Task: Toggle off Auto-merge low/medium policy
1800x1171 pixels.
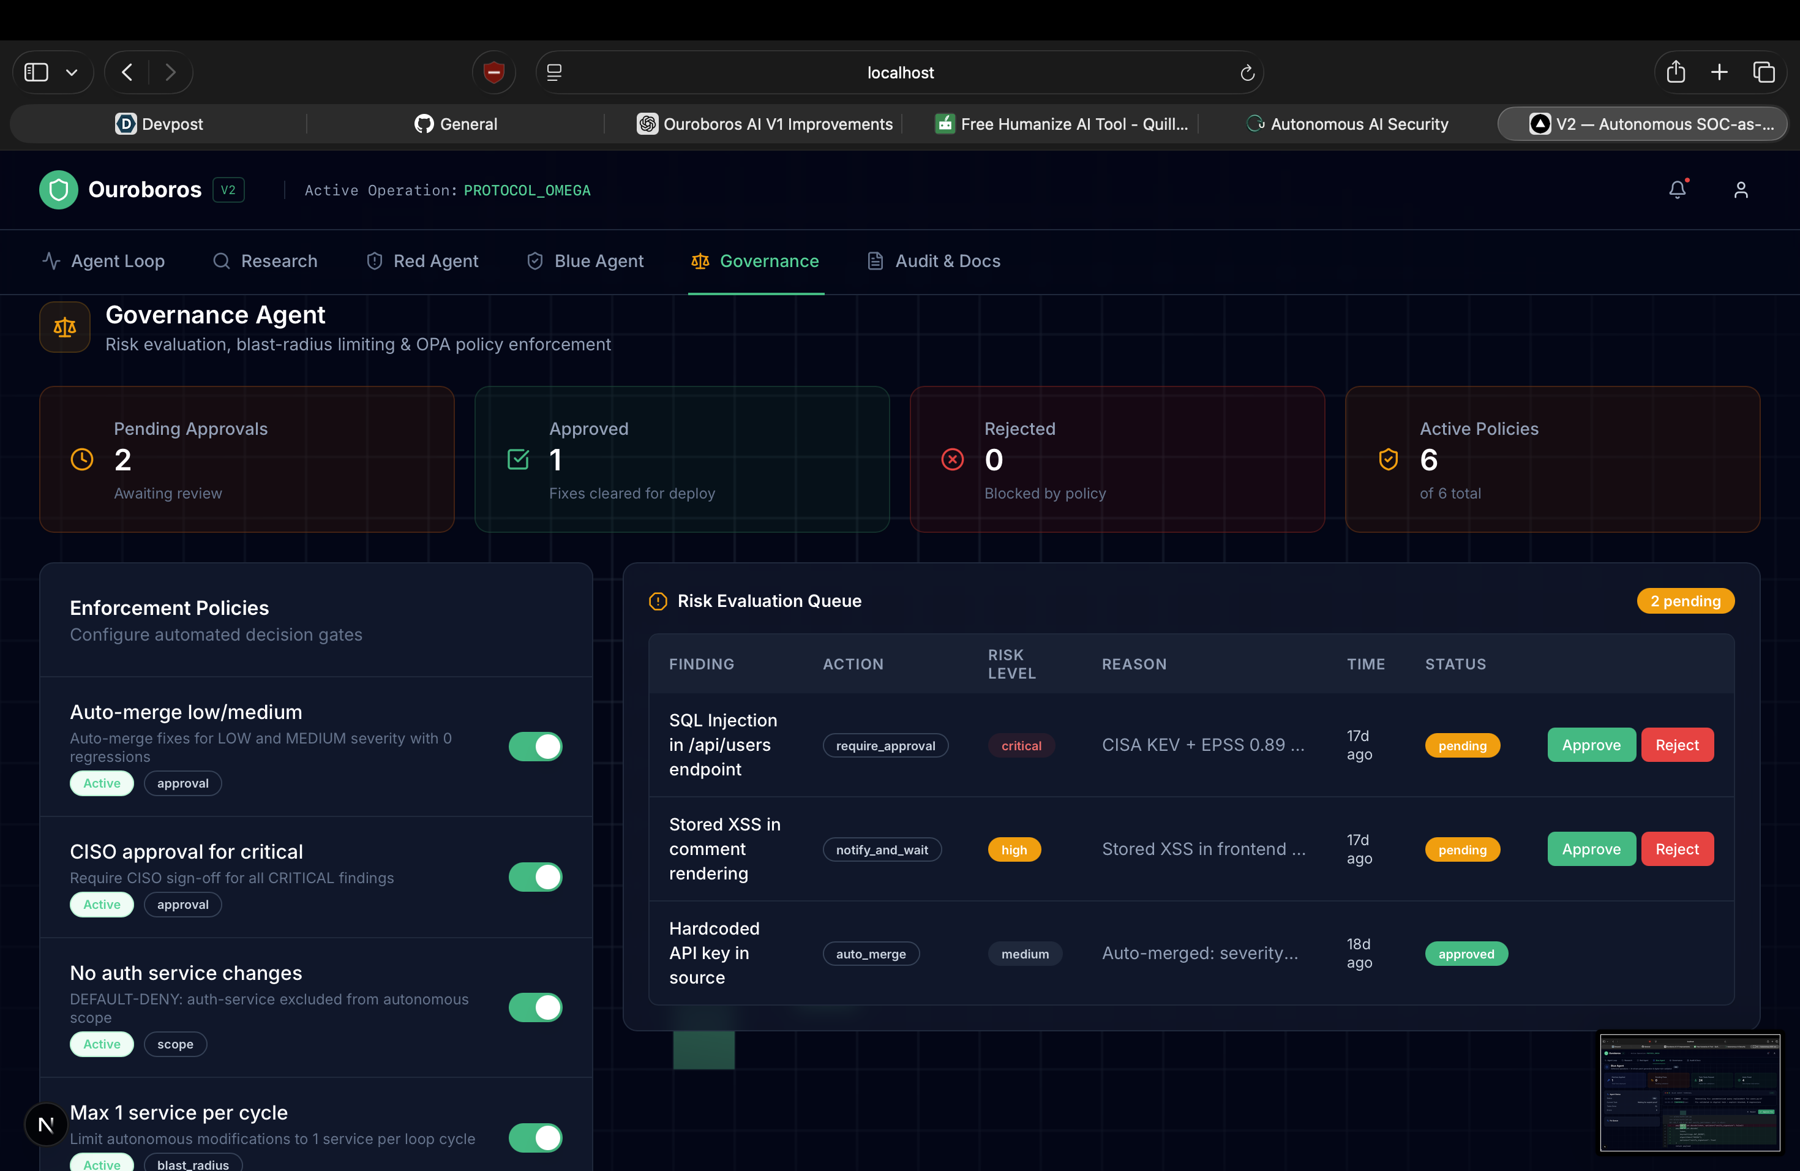Action: [x=534, y=746]
